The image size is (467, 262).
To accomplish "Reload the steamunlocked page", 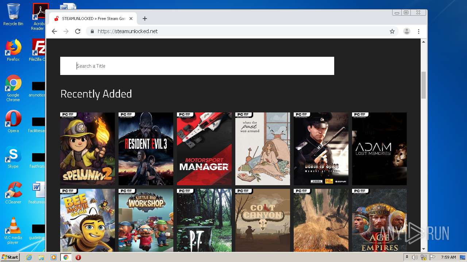I will 78,31.
